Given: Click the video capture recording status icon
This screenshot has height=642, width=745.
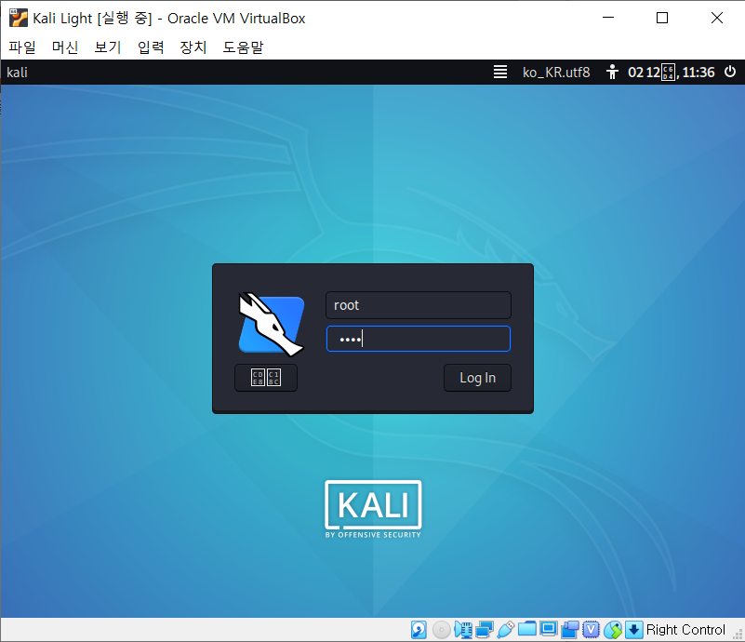Looking at the screenshot, I should pyautogui.click(x=570, y=630).
